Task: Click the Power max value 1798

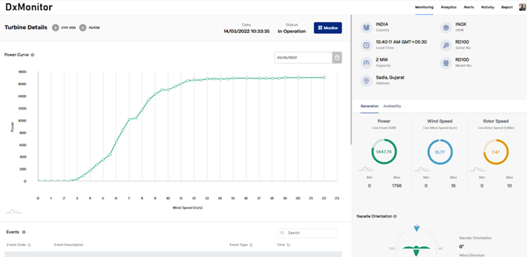Action: (x=397, y=186)
